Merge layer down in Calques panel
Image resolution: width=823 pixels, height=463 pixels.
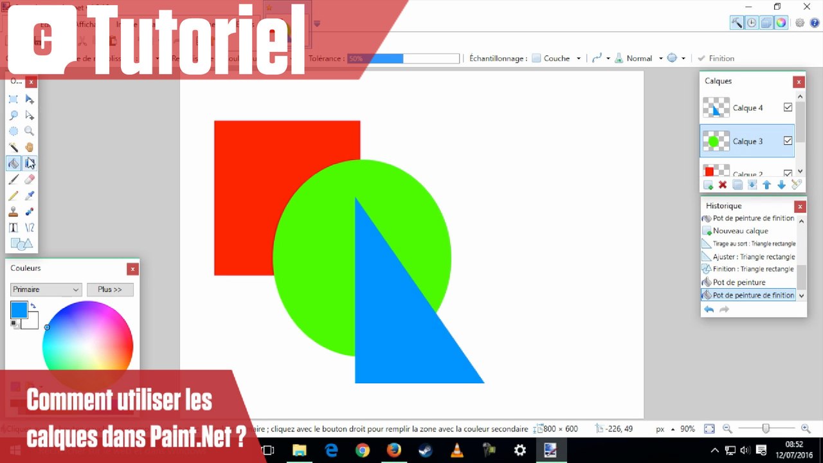pos(752,185)
